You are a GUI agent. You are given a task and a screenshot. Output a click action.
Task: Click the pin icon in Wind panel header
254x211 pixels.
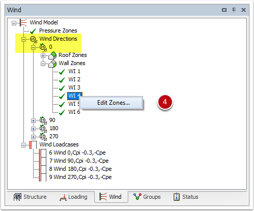pos(234,10)
